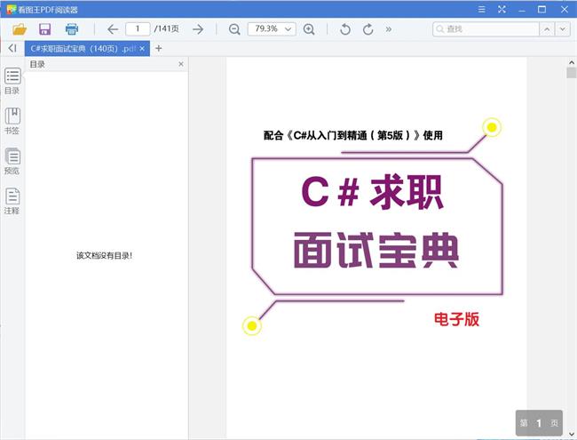Viewport: 577px width, 440px height.
Task: Zoom out with the minus magnifier icon
Action: click(234, 29)
